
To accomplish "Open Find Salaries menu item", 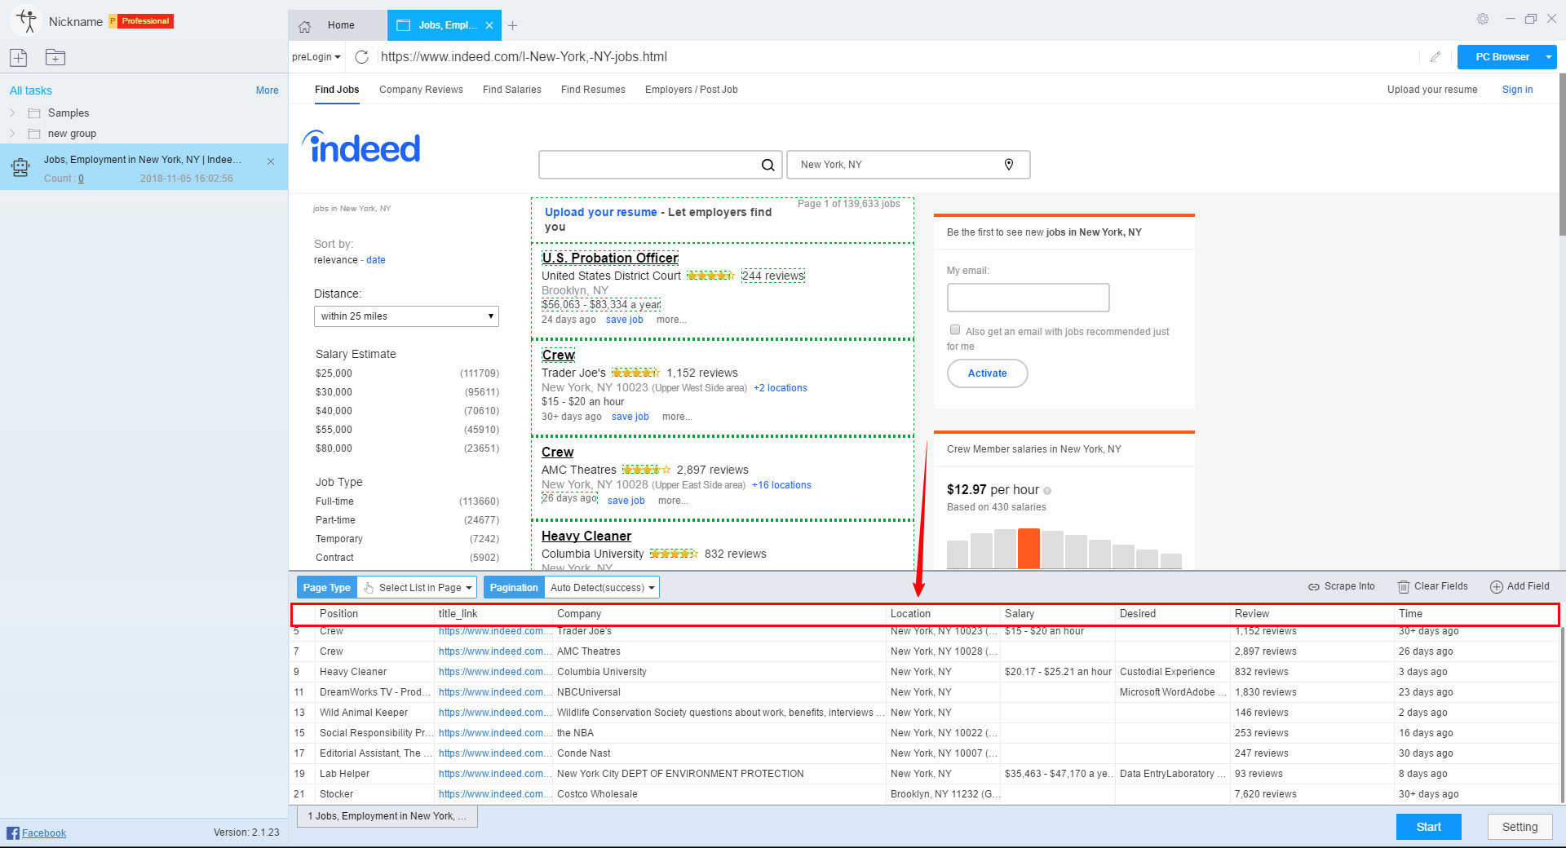I will coord(512,90).
